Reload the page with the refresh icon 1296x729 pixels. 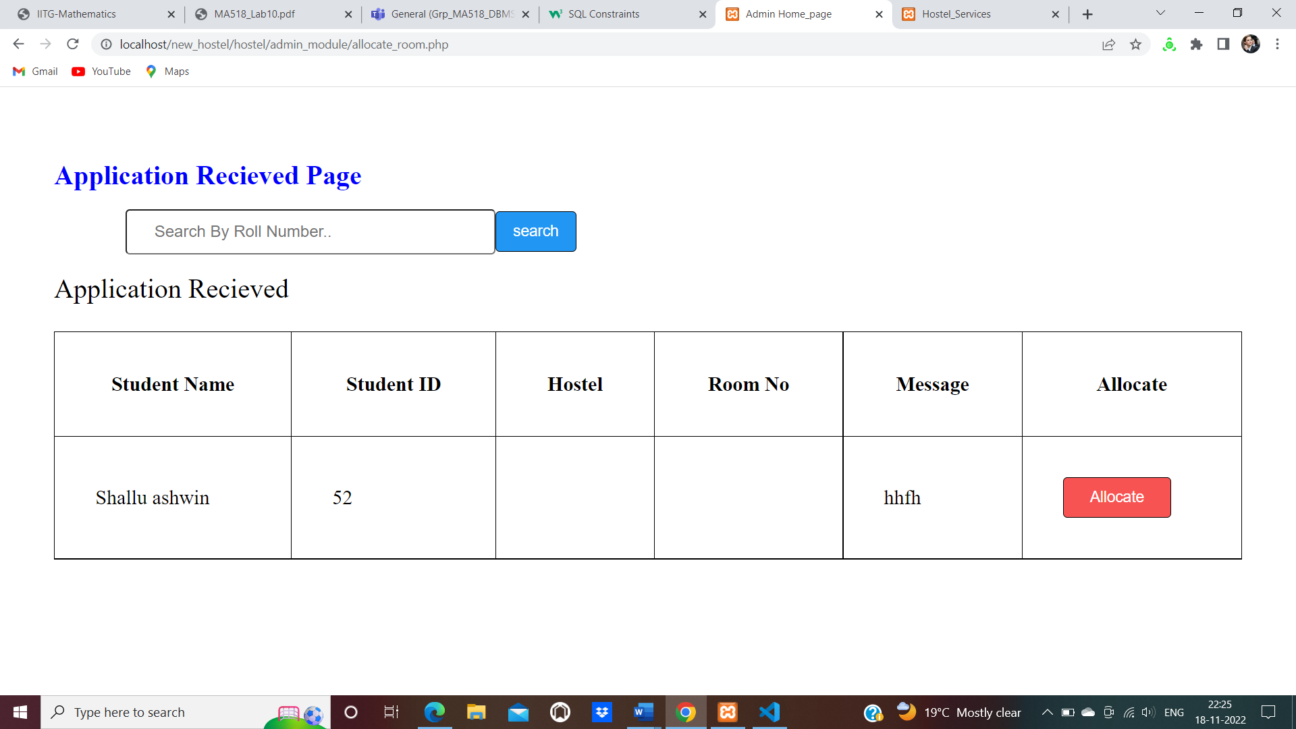[x=73, y=44]
